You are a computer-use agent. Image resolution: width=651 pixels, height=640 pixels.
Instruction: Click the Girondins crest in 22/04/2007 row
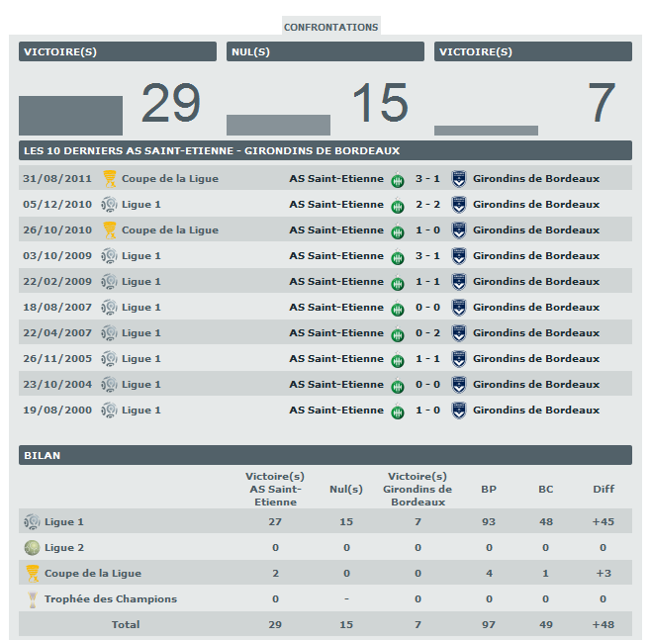tap(459, 333)
